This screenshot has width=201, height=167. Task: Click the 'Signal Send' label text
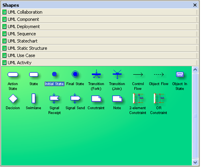(75, 108)
